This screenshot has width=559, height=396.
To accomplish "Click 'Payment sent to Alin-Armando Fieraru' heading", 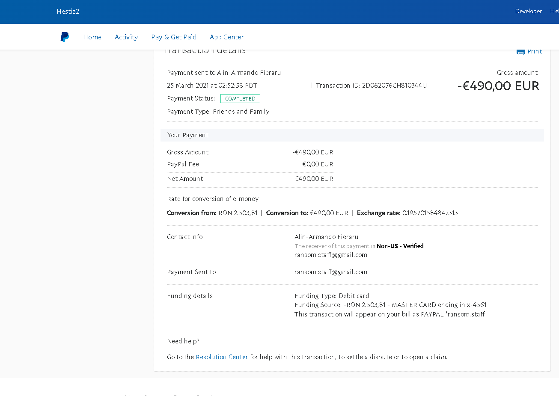I will pyautogui.click(x=224, y=73).
